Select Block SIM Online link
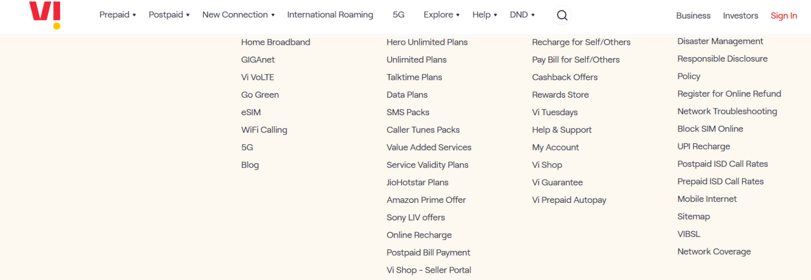The image size is (811, 280). pos(710,129)
